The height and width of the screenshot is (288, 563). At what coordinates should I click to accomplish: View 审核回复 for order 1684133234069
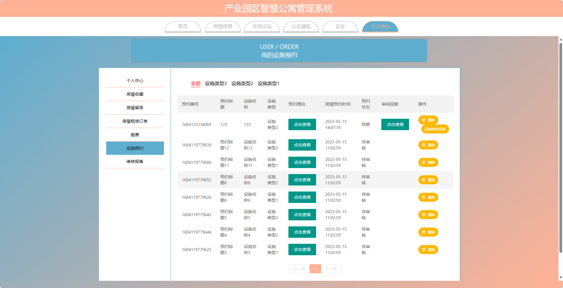tap(395, 124)
